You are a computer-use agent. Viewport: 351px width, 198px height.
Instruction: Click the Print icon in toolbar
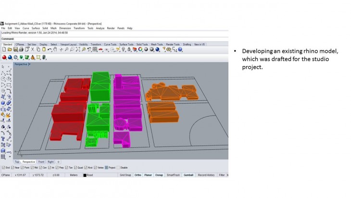(x=21, y=49)
